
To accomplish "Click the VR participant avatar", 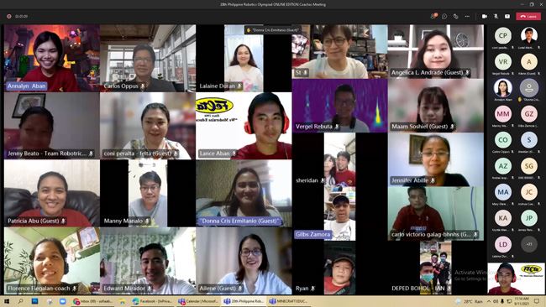I will coord(503,61).
